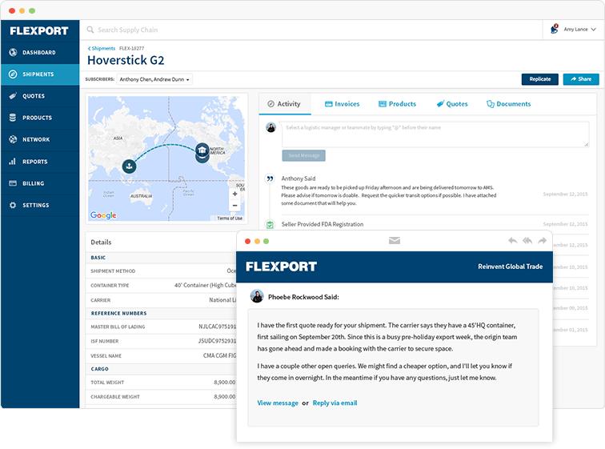
Task: Click the destination warehouse marker on the map
Action: click(x=202, y=150)
